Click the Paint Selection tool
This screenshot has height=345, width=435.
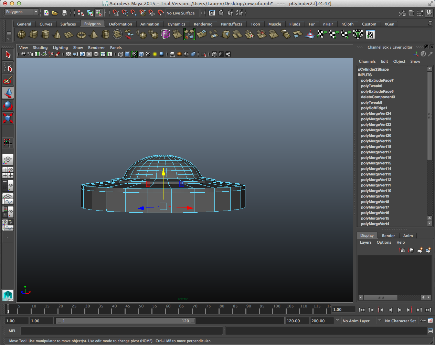8,80
